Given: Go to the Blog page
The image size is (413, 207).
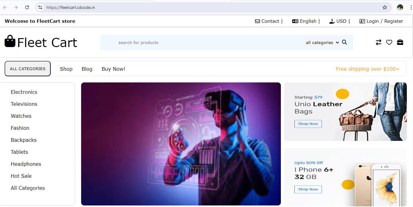Looking at the screenshot, I should click(x=87, y=69).
